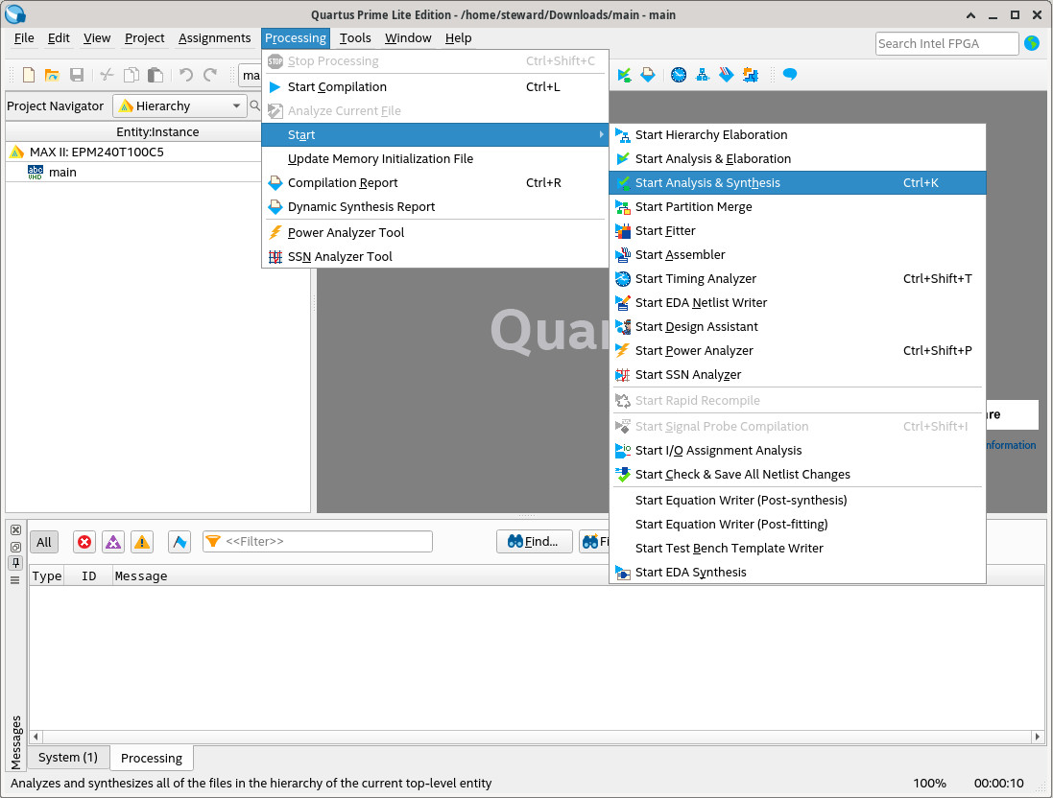Open the Hierarchy dropdown in Project Navigator
This screenshot has width=1053, height=798.
[x=179, y=106]
